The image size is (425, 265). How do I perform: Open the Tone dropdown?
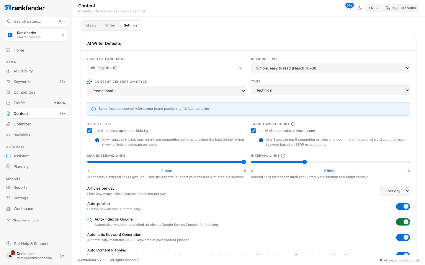[330, 90]
